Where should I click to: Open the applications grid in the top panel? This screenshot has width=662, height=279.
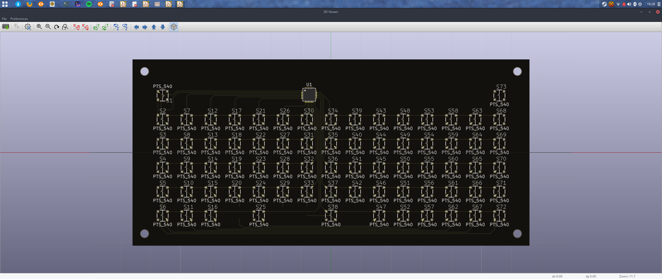5,4
